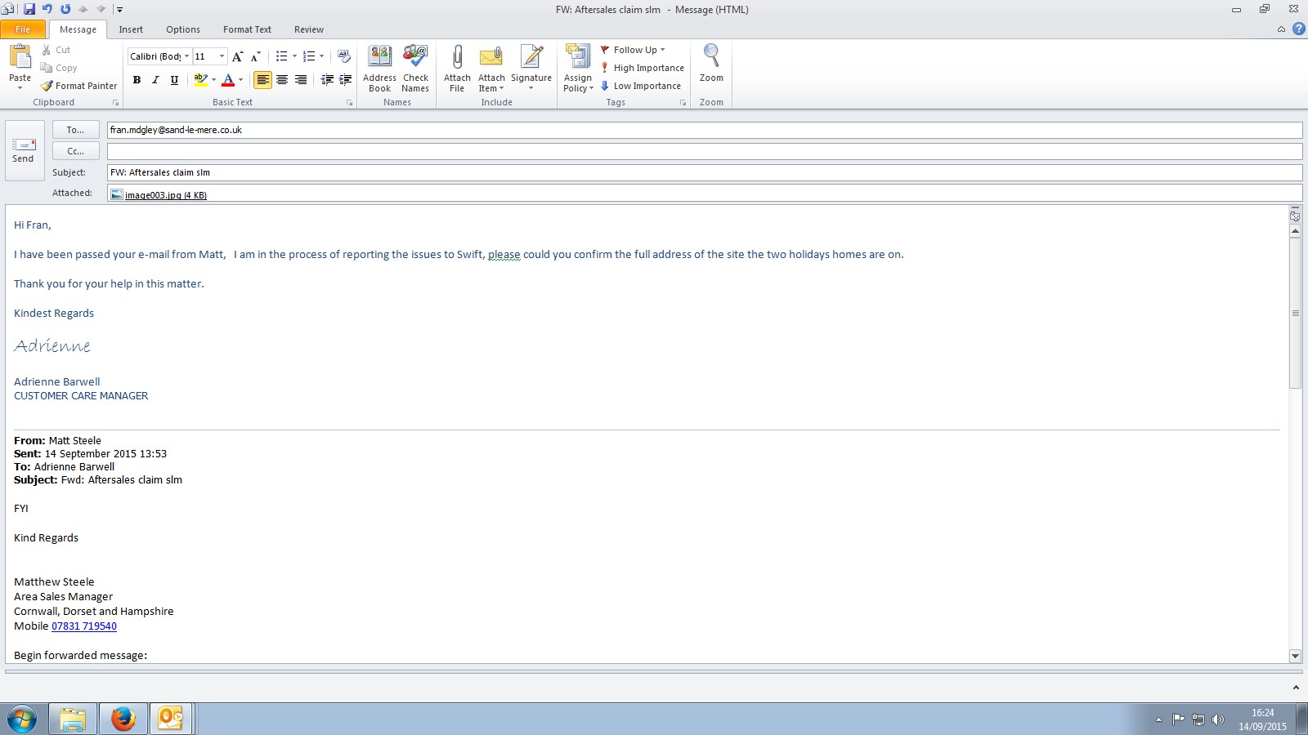The height and width of the screenshot is (735, 1308).
Task: Mark message as High Importance
Action: [x=642, y=68]
